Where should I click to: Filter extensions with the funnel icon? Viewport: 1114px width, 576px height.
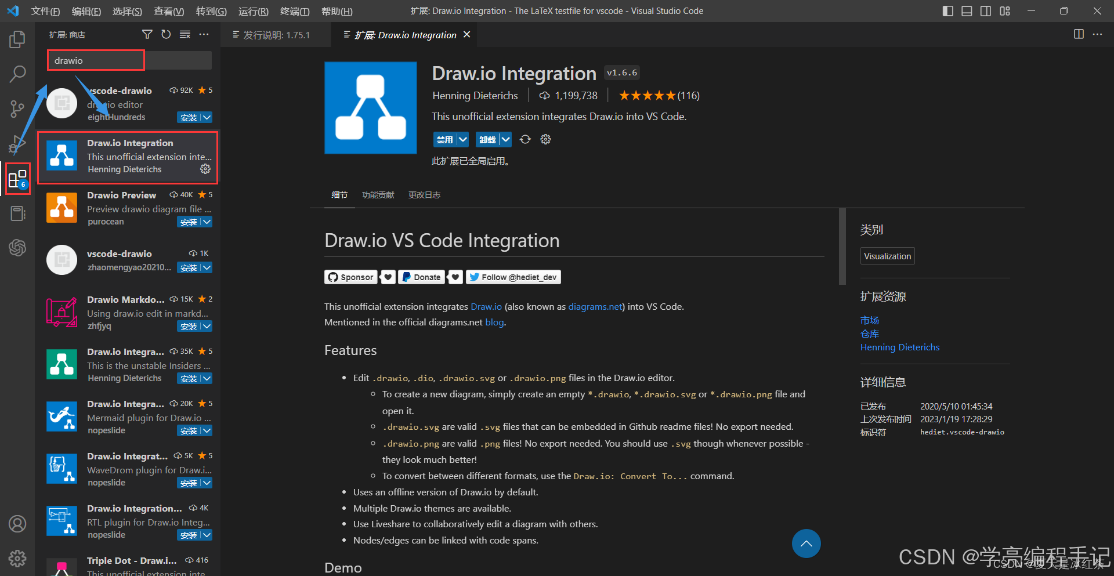(147, 35)
